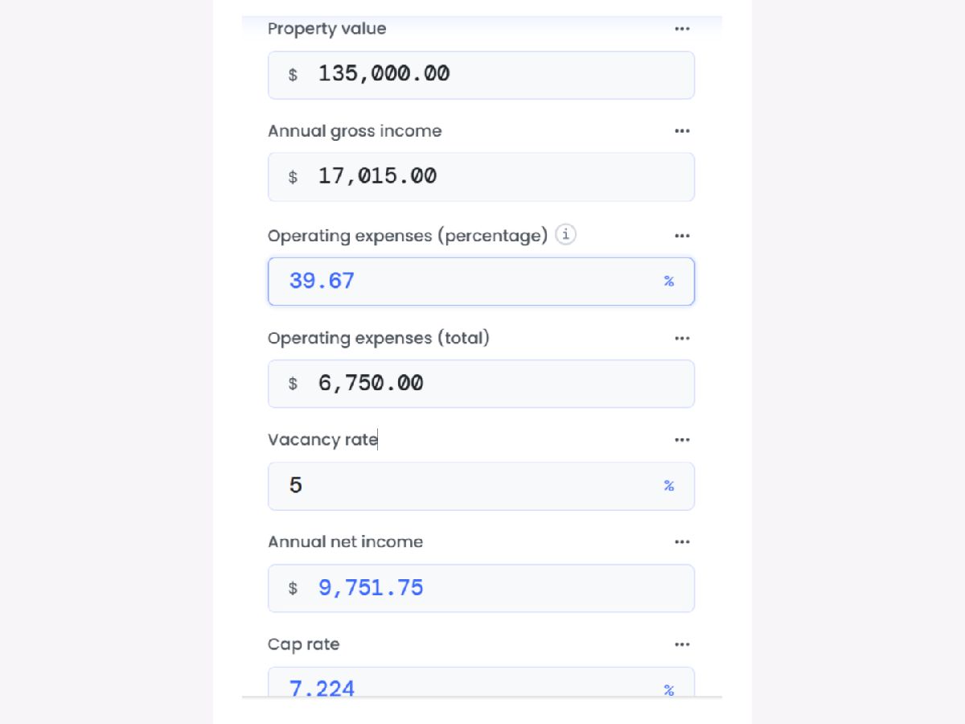Select the Vacancy rate input field

[466, 486]
